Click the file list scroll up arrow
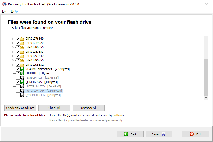This screenshot has height=142, width=213. click(x=206, y=39)
